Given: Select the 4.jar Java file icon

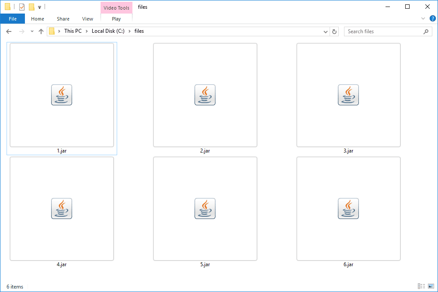Looking at the screenshot, I should pos(62,209).
